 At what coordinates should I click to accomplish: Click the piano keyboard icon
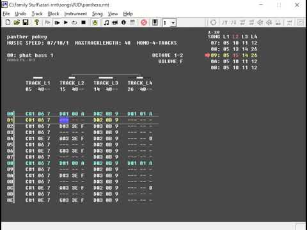[155, 22]
